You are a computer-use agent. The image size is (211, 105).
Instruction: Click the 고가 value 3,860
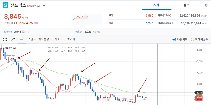point(150,16)
